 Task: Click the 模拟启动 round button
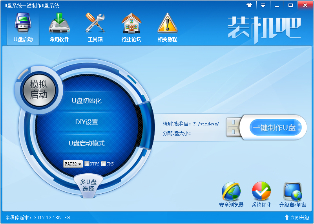click(39, 90)
